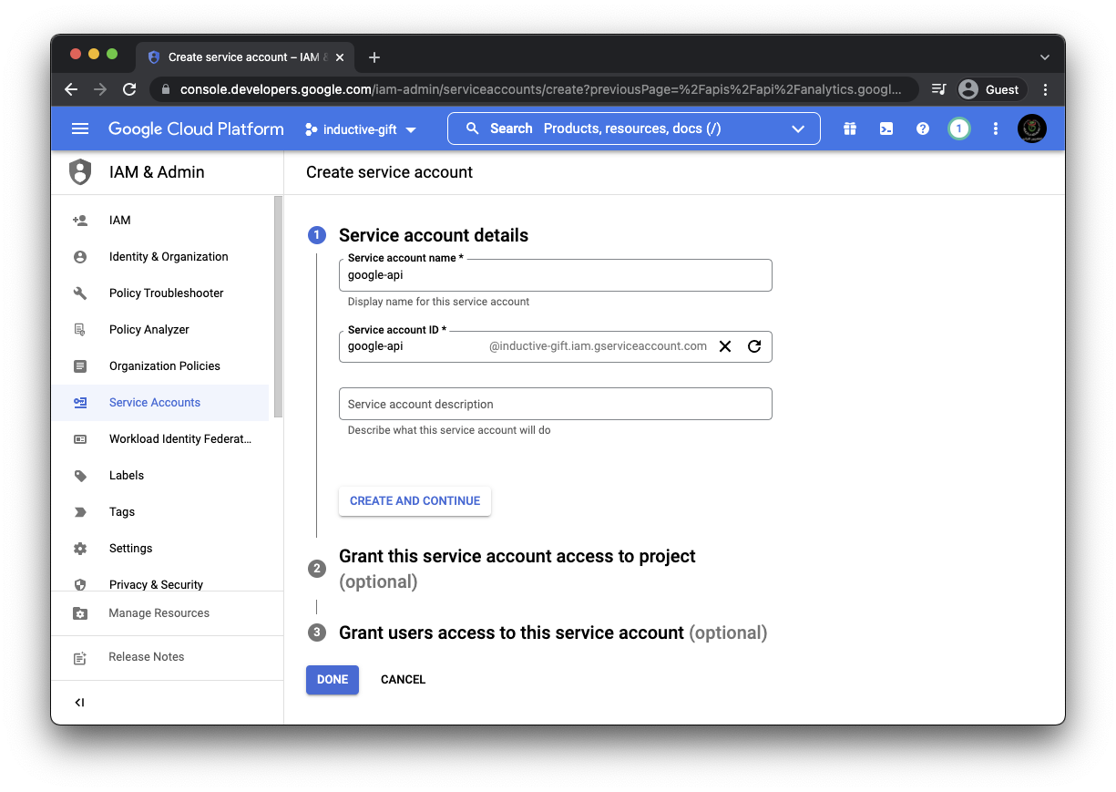Open the media control icon in Chrome toolbar
Viewport: 1116px width, 792px height.
[x=939, y=89]
